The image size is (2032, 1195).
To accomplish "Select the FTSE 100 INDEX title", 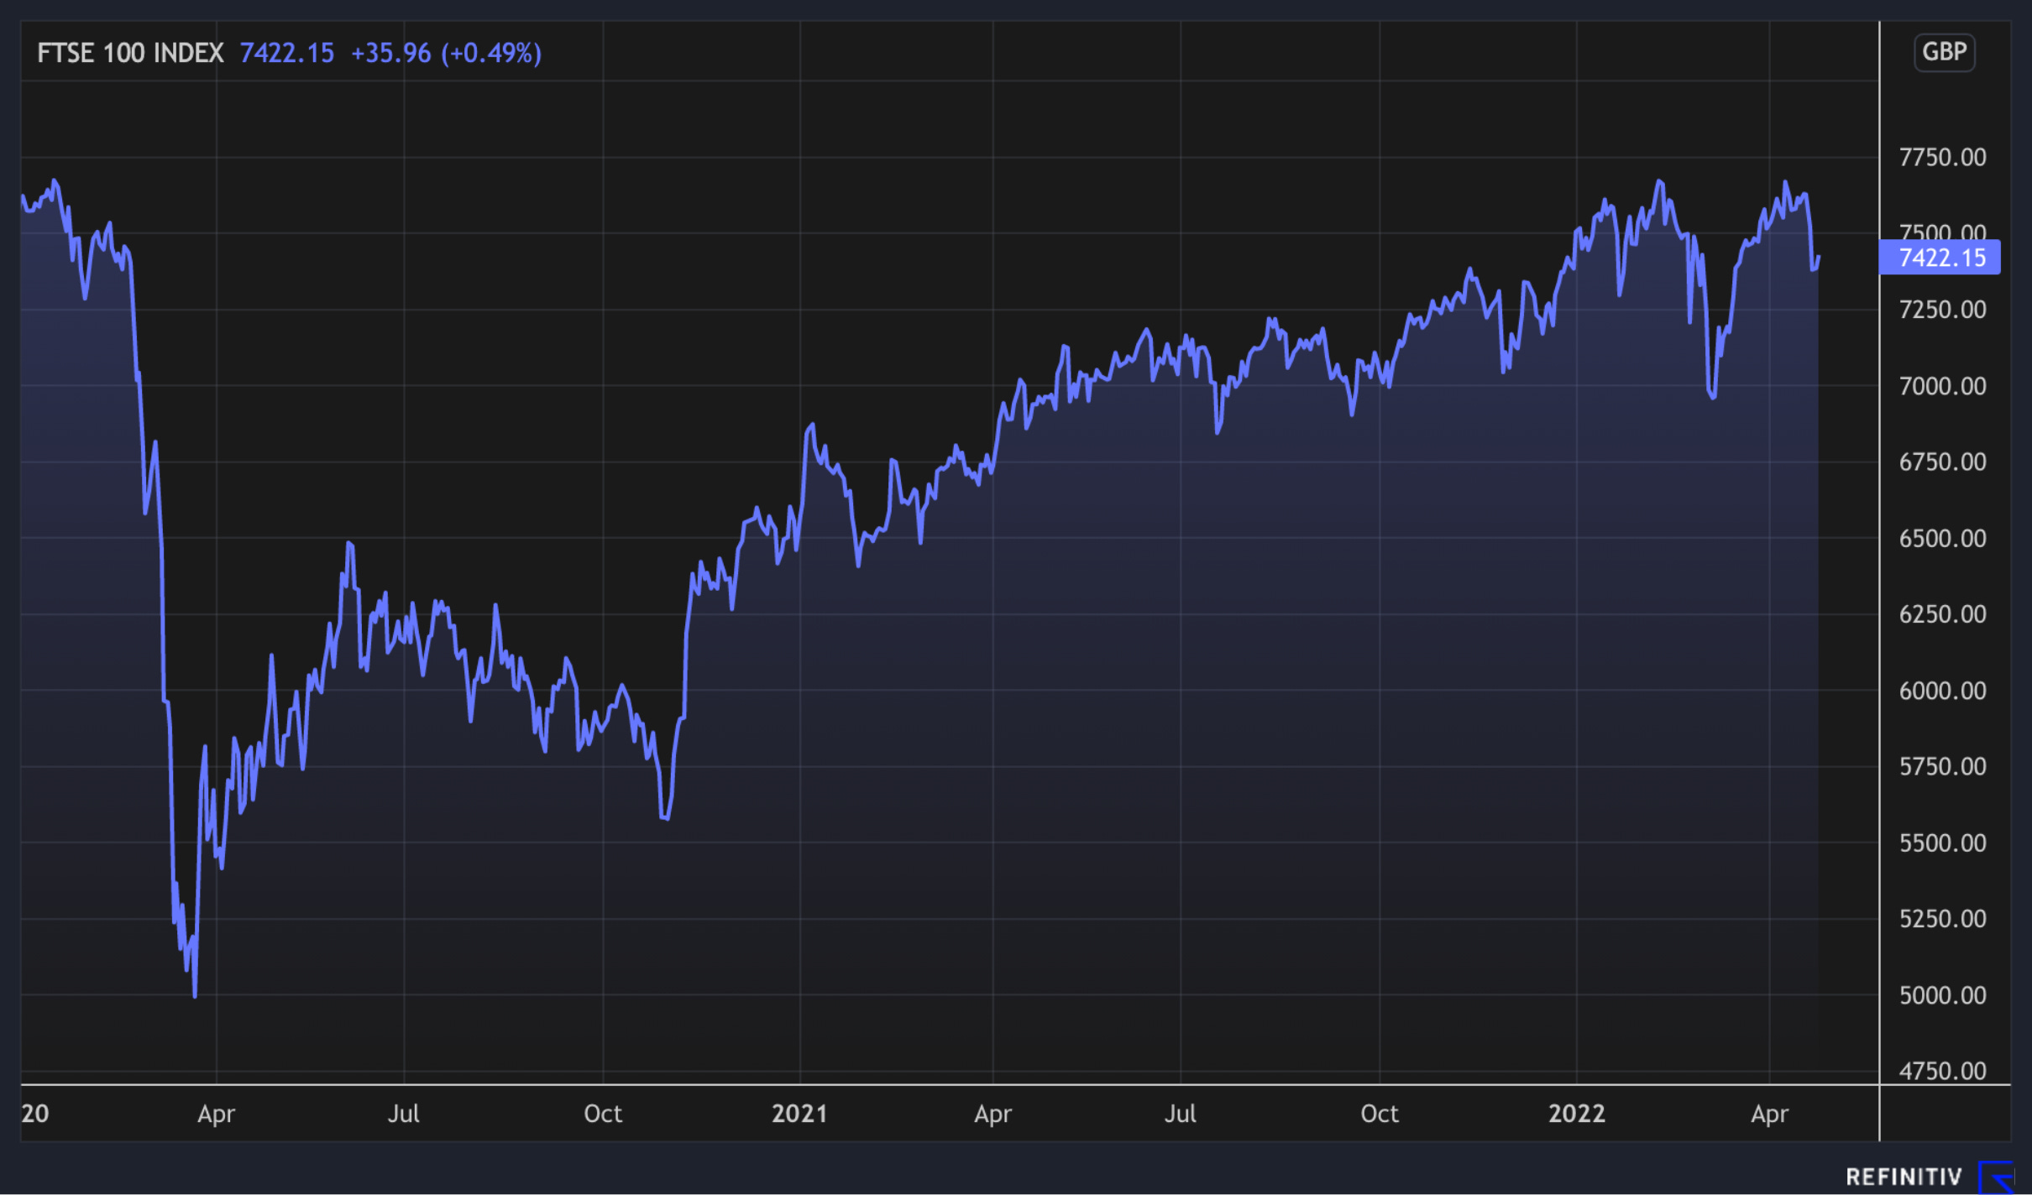I will coord(130,53).
